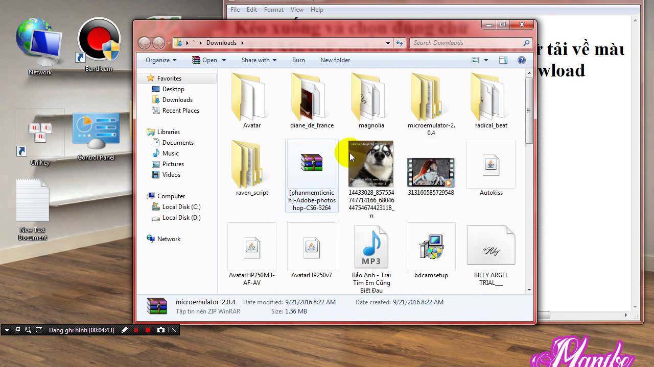Screen dimensions: 654x367
Task: Activate the Bandicam pencil drawing tool
Action: tap(124, 330)
